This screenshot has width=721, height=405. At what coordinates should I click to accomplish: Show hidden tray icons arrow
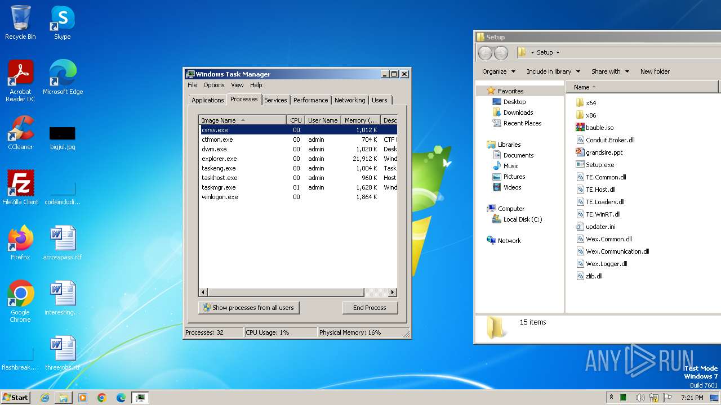(612, 398)
